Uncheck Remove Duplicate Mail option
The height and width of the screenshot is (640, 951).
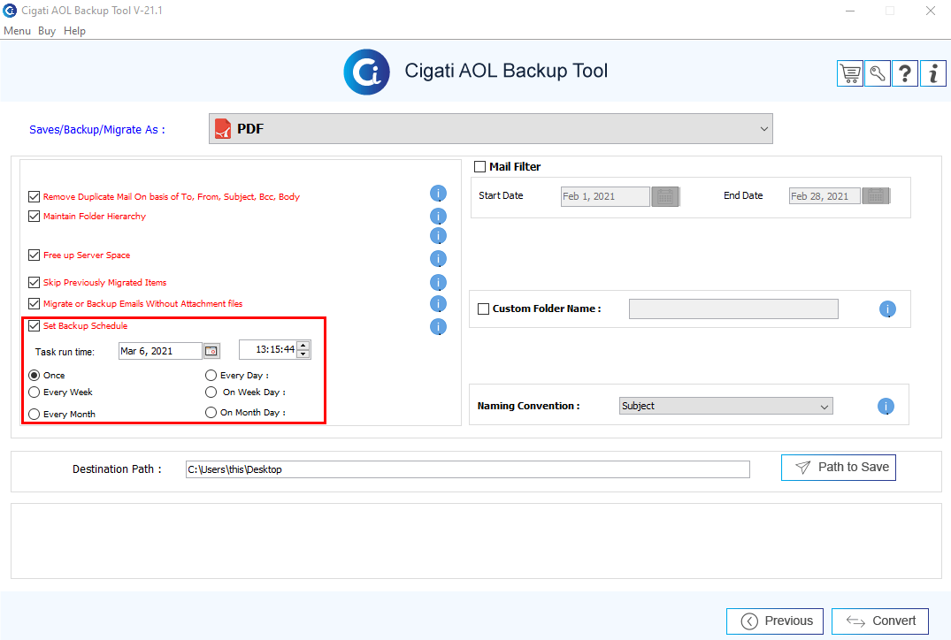coord(34,196)
